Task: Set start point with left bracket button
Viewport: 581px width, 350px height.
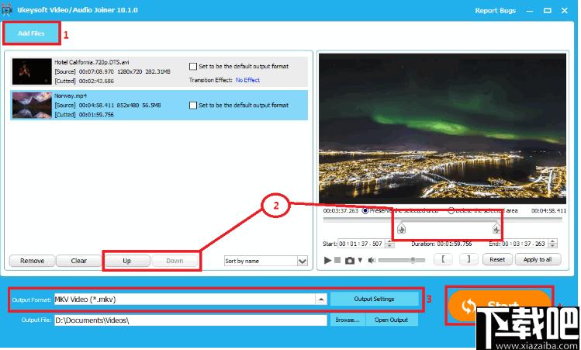Action: [443, 259]
